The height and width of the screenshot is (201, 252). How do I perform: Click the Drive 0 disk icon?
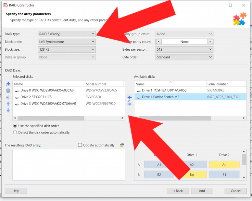pos(17,91)
